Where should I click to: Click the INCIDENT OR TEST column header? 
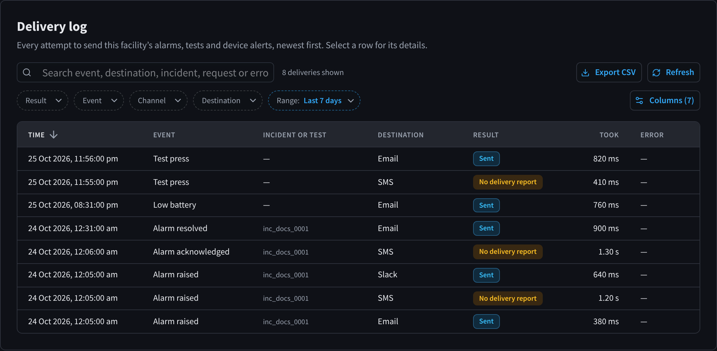click(x=295, y=135)
